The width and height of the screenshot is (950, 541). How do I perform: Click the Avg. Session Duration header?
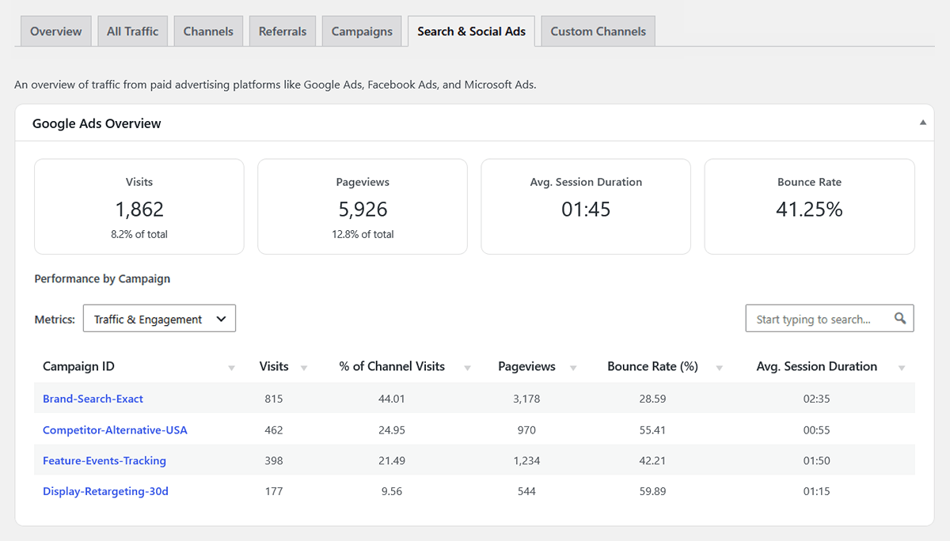(x=816, y=366)
